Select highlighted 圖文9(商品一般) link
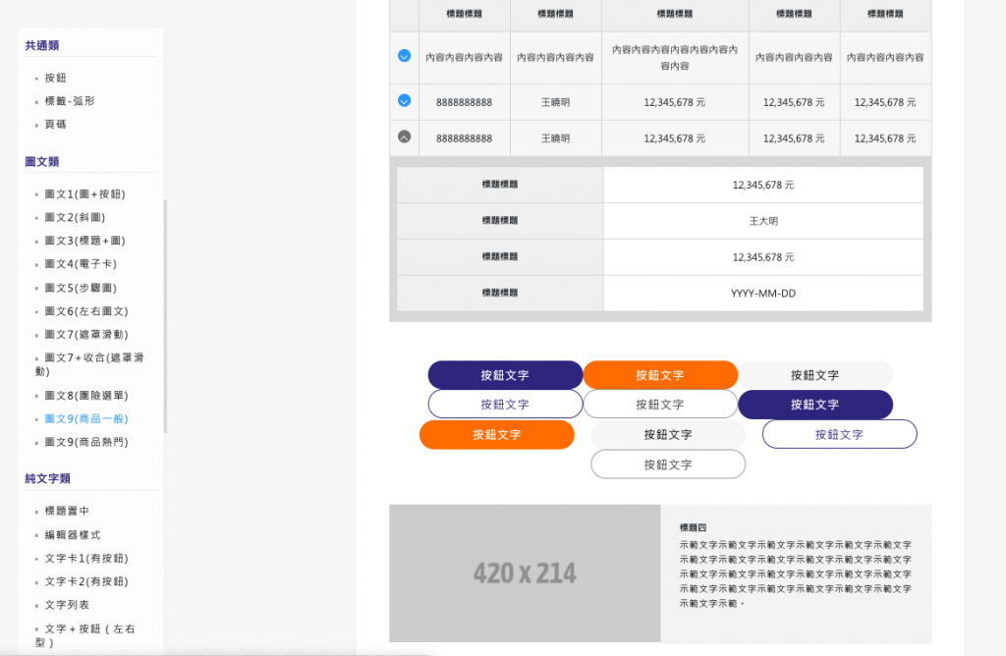This screenshot has width=1006, height=656. coord(86,418)
